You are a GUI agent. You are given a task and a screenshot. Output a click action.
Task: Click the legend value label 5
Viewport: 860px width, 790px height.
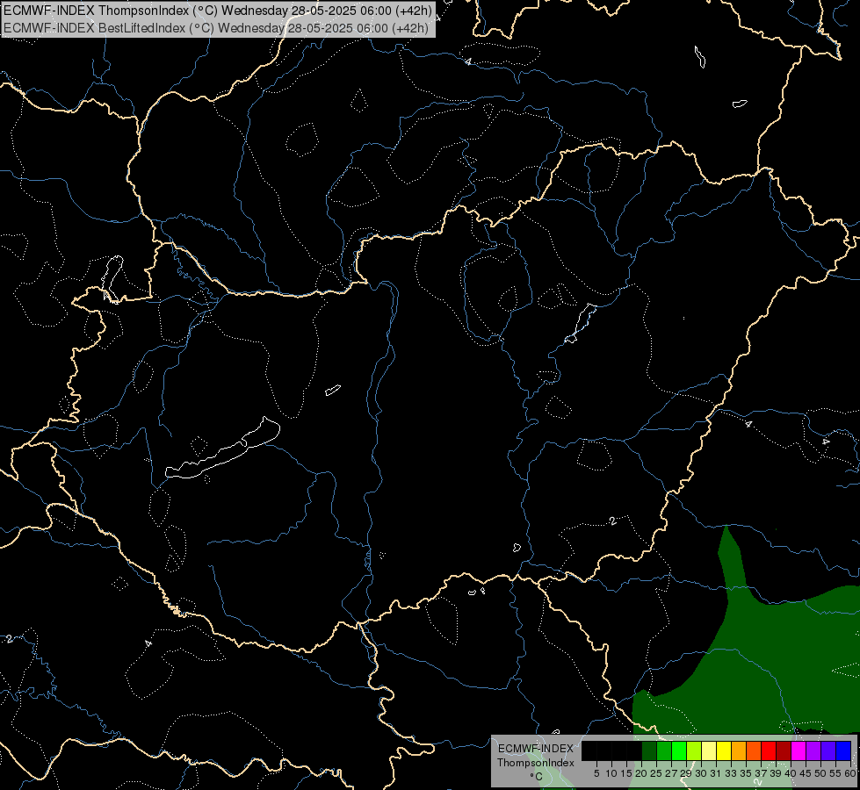[596, 773]
